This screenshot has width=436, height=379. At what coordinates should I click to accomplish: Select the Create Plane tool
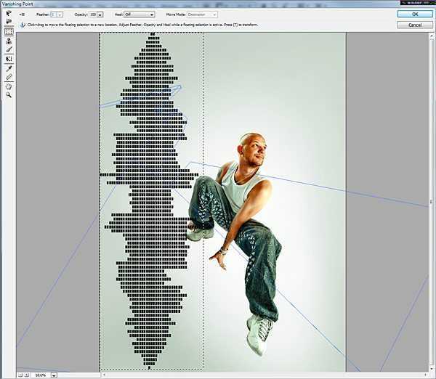[x=9, y=23]
